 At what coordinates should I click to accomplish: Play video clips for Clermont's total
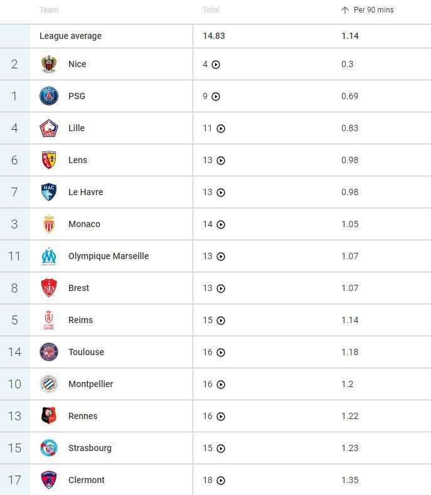(221, 481)
